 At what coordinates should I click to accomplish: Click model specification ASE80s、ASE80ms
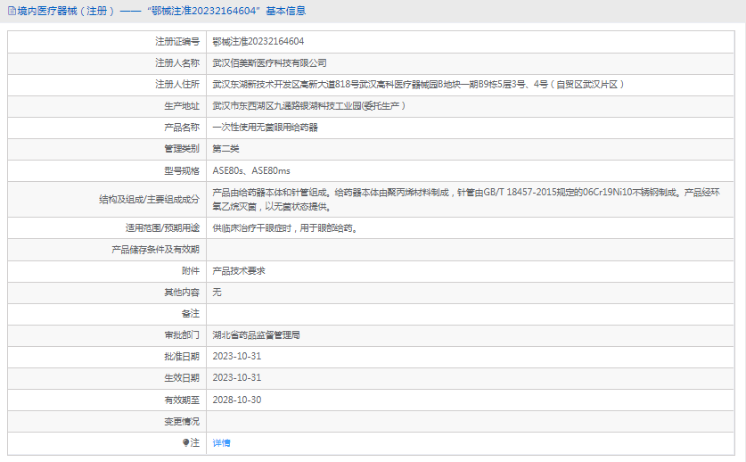pos(251,170)
